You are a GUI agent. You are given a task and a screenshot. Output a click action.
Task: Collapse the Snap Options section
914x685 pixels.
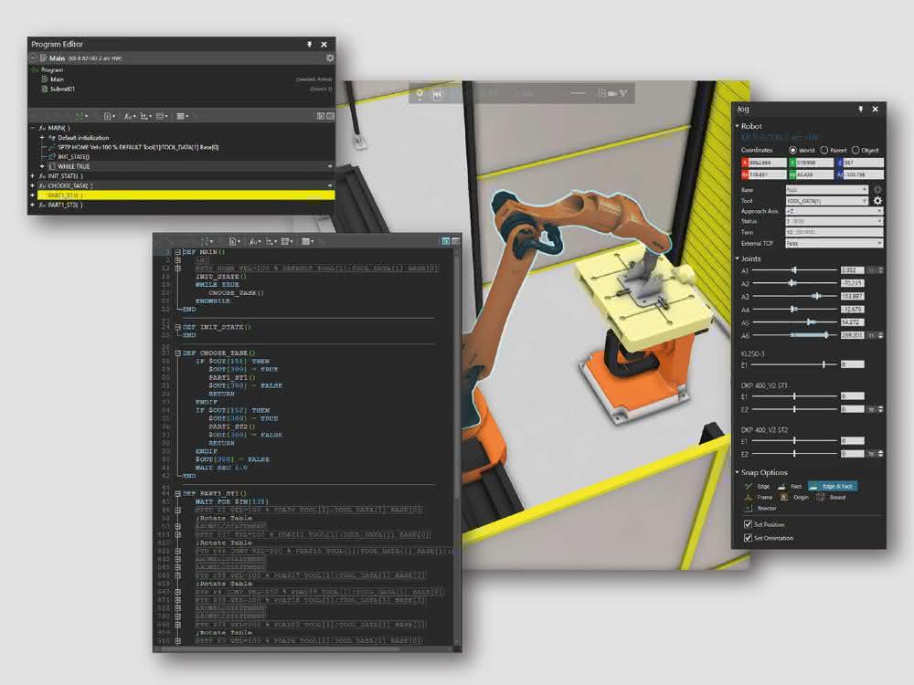click(738, 472)
